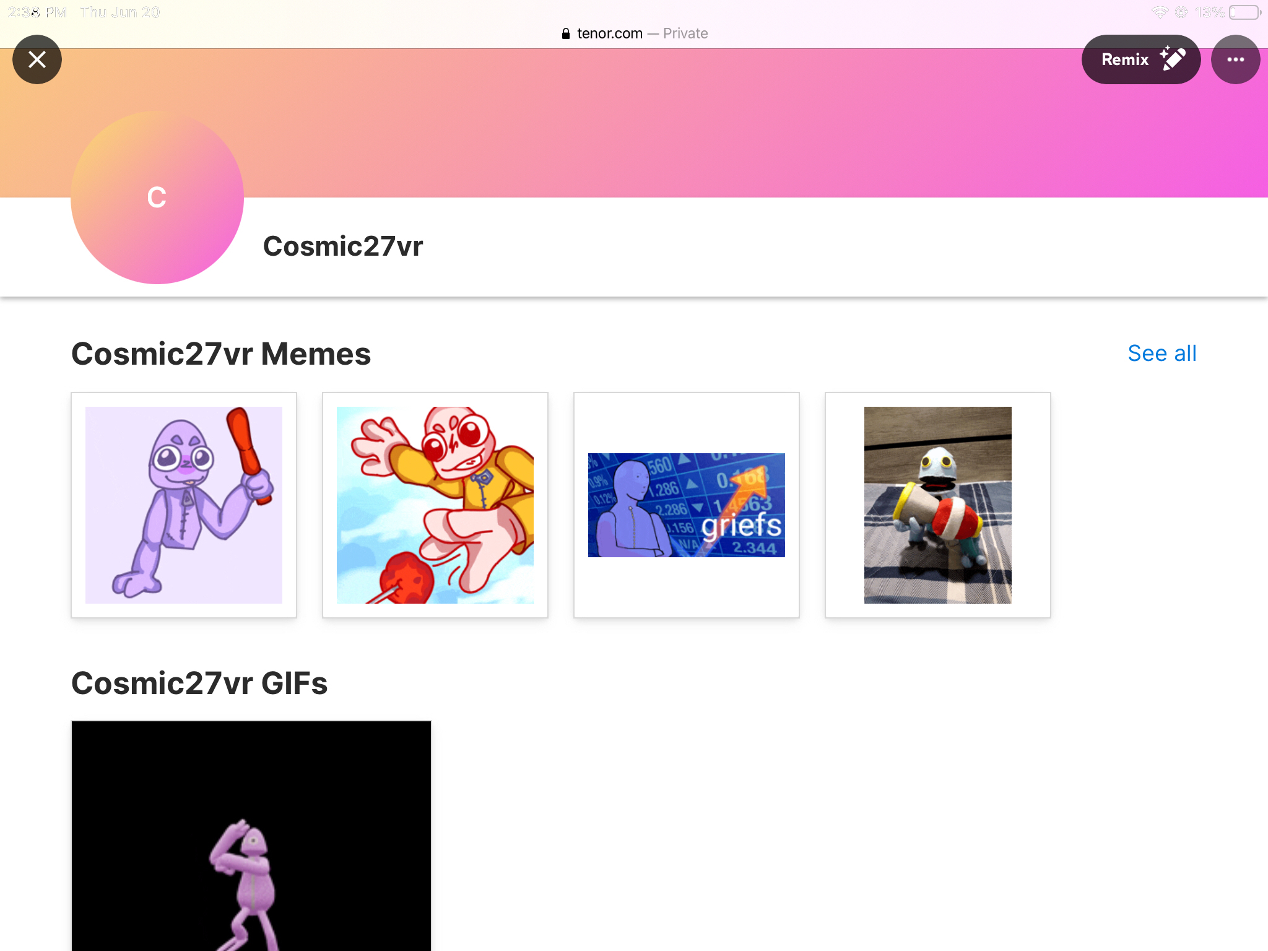Tap the battery indicator in status bar
Image resolution: width=1268 pixels, height=951 pixels.
[x=1245, y=12]
